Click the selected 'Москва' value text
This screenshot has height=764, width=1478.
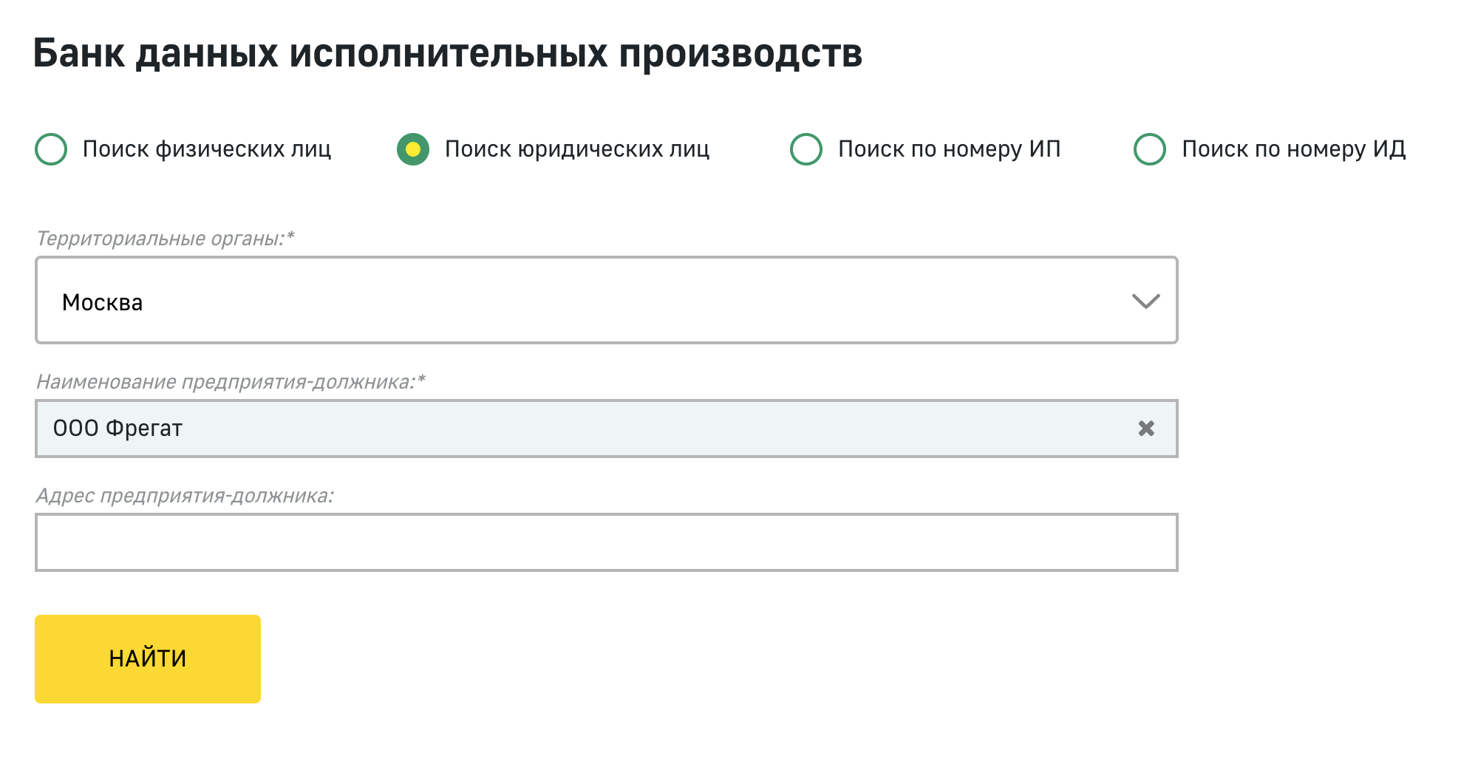click(x=103, y=302)
